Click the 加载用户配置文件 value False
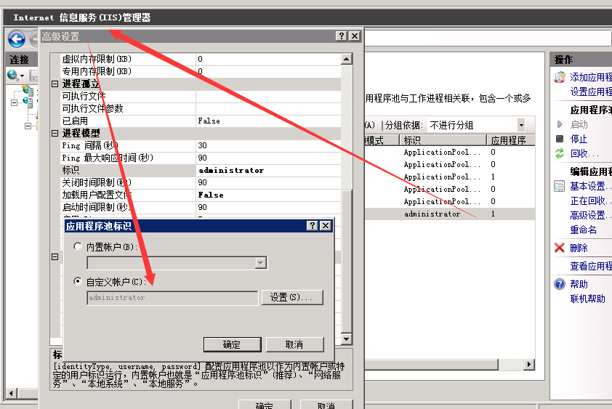This screenshot has height=409, width=612. tap(268, 195)
